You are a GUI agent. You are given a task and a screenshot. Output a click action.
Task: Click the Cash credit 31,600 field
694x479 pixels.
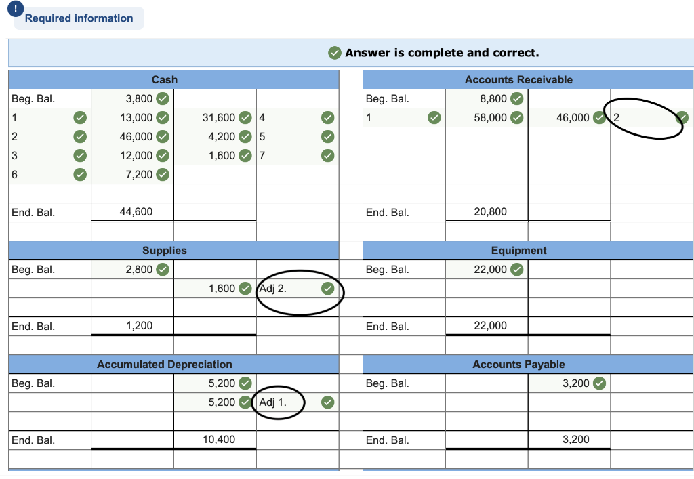[x=215, y=118]
